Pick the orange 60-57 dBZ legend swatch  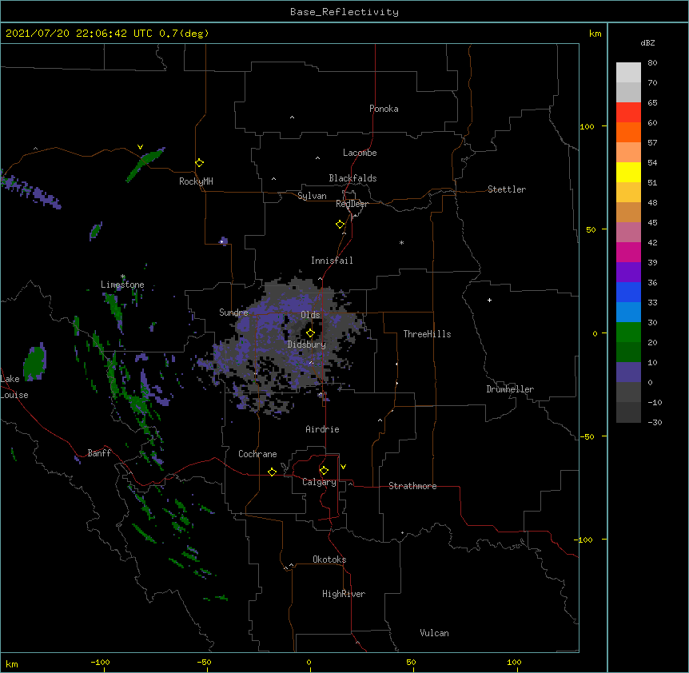pyautogui.click(x=628, y=132)
